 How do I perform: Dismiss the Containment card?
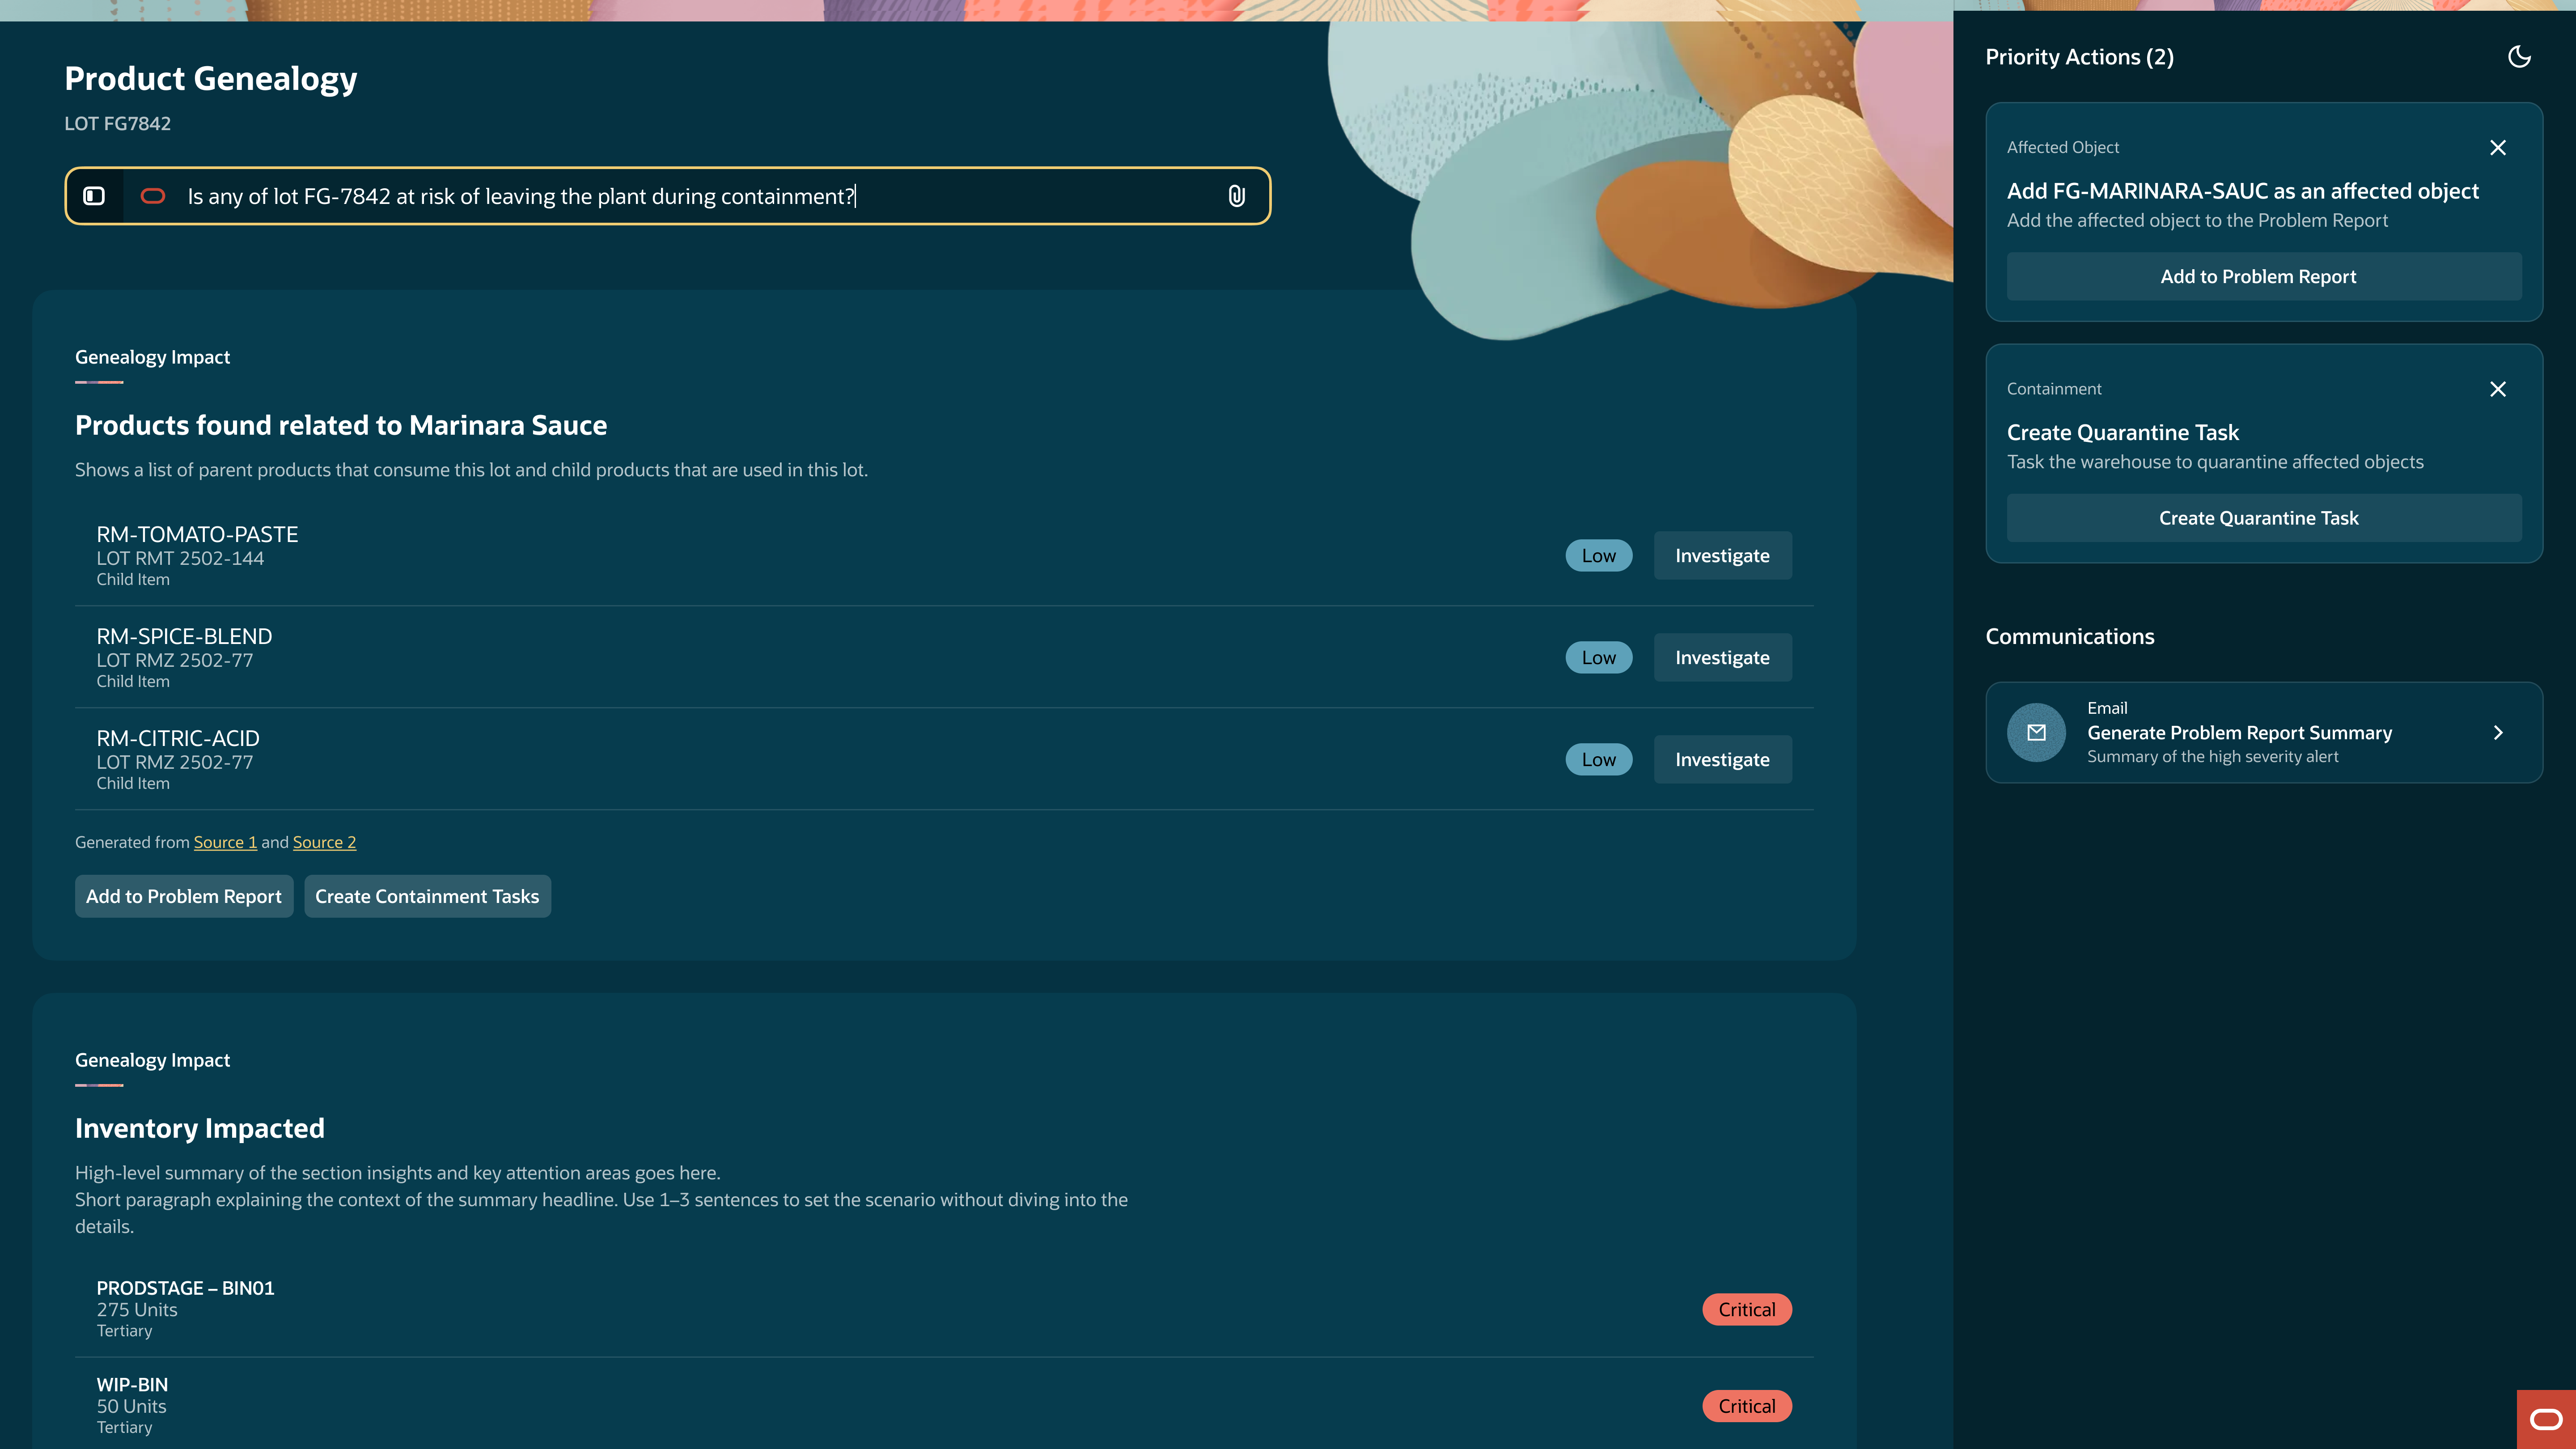point(2498,389)
